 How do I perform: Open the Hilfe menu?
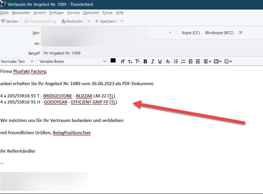tap(120, 13)
